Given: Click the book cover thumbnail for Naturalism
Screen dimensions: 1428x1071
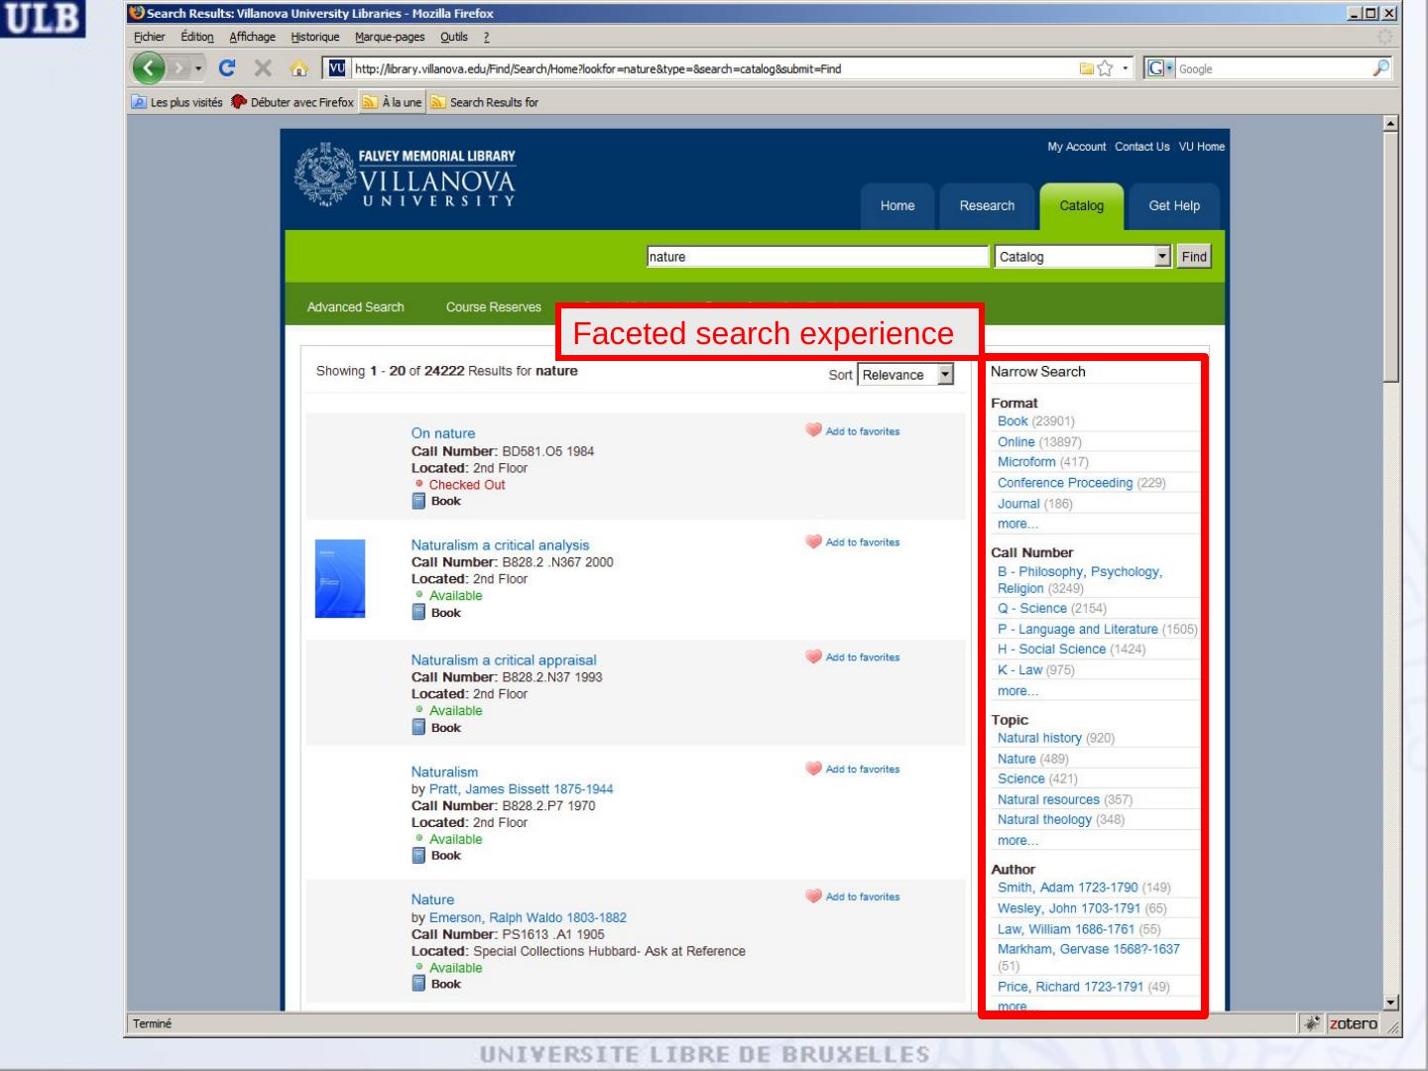Looking at the screenshot, I should 340,579.
